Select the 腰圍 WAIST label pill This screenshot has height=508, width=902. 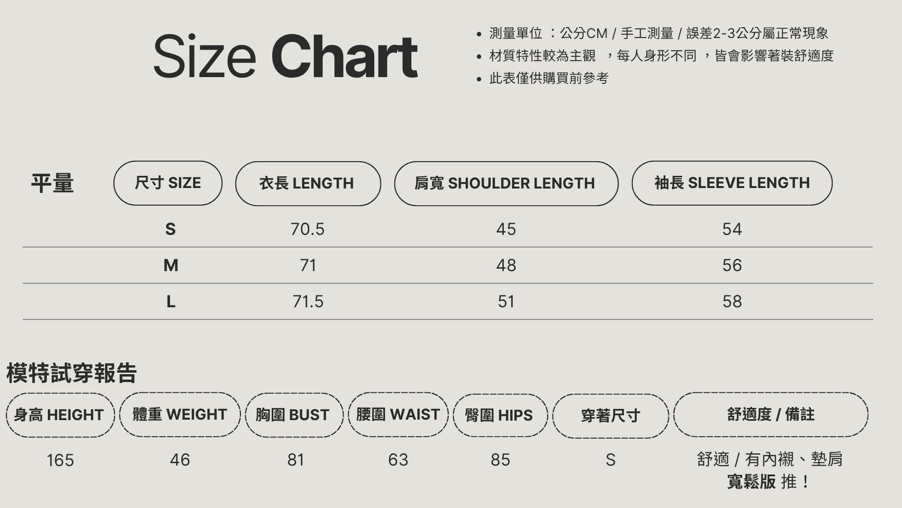(x=398, y=415)
